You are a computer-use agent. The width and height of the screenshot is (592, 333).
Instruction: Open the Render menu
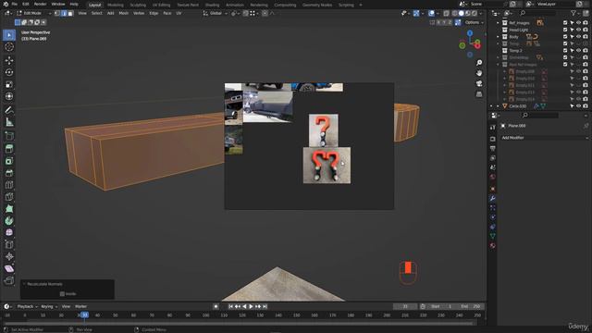pos(40,4)
